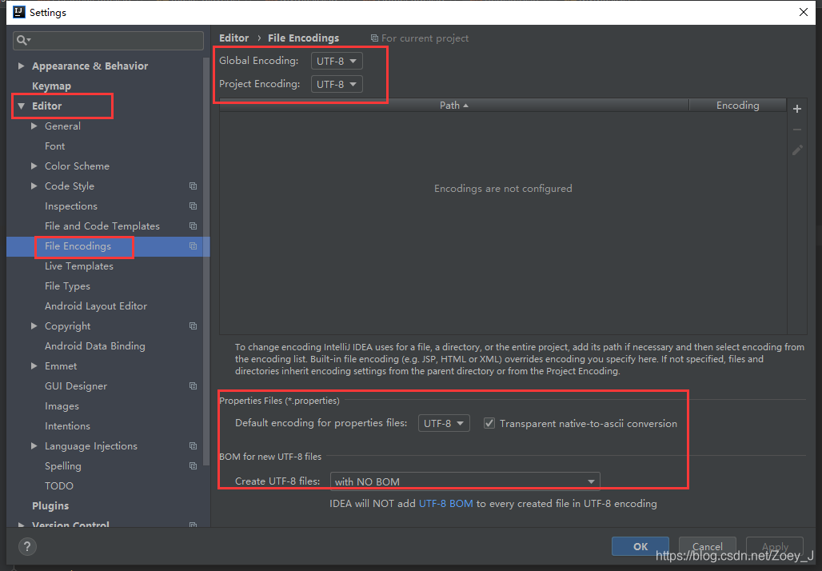Screen dimensions: 822x571
Task: Select Intentions in the tree
Action: click(x=67, y=426)
